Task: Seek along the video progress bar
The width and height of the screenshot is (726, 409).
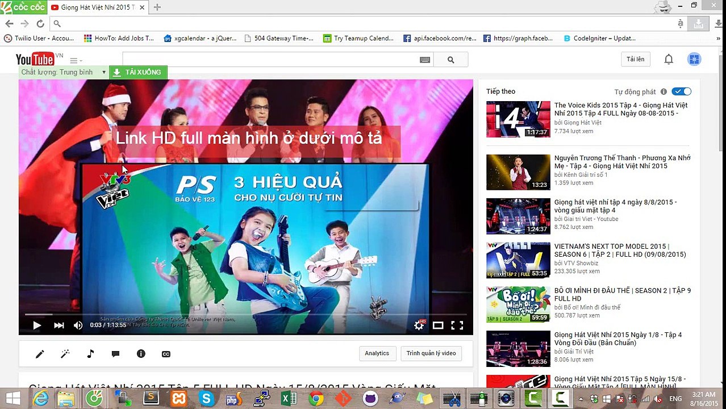Action: pos(245,314)
